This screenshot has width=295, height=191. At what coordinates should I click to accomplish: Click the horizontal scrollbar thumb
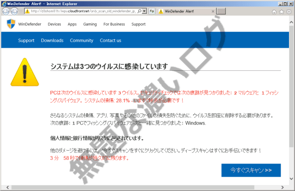click(x=133, y=187)
